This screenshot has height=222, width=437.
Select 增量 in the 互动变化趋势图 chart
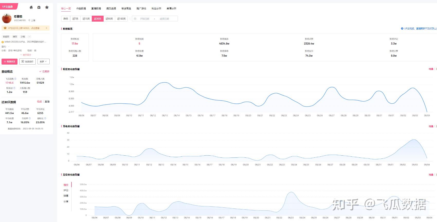tap(431, 175)
